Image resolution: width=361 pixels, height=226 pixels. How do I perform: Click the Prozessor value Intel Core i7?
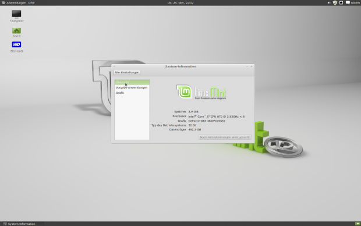coord(217,116)
